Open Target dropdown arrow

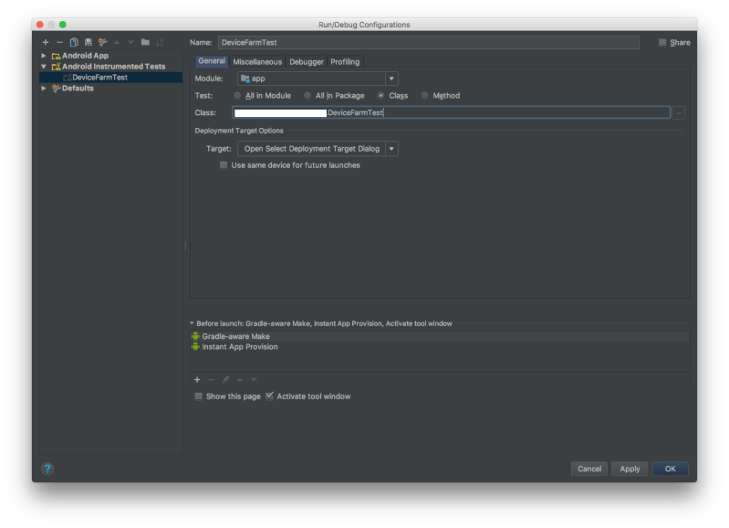(391, 149)
